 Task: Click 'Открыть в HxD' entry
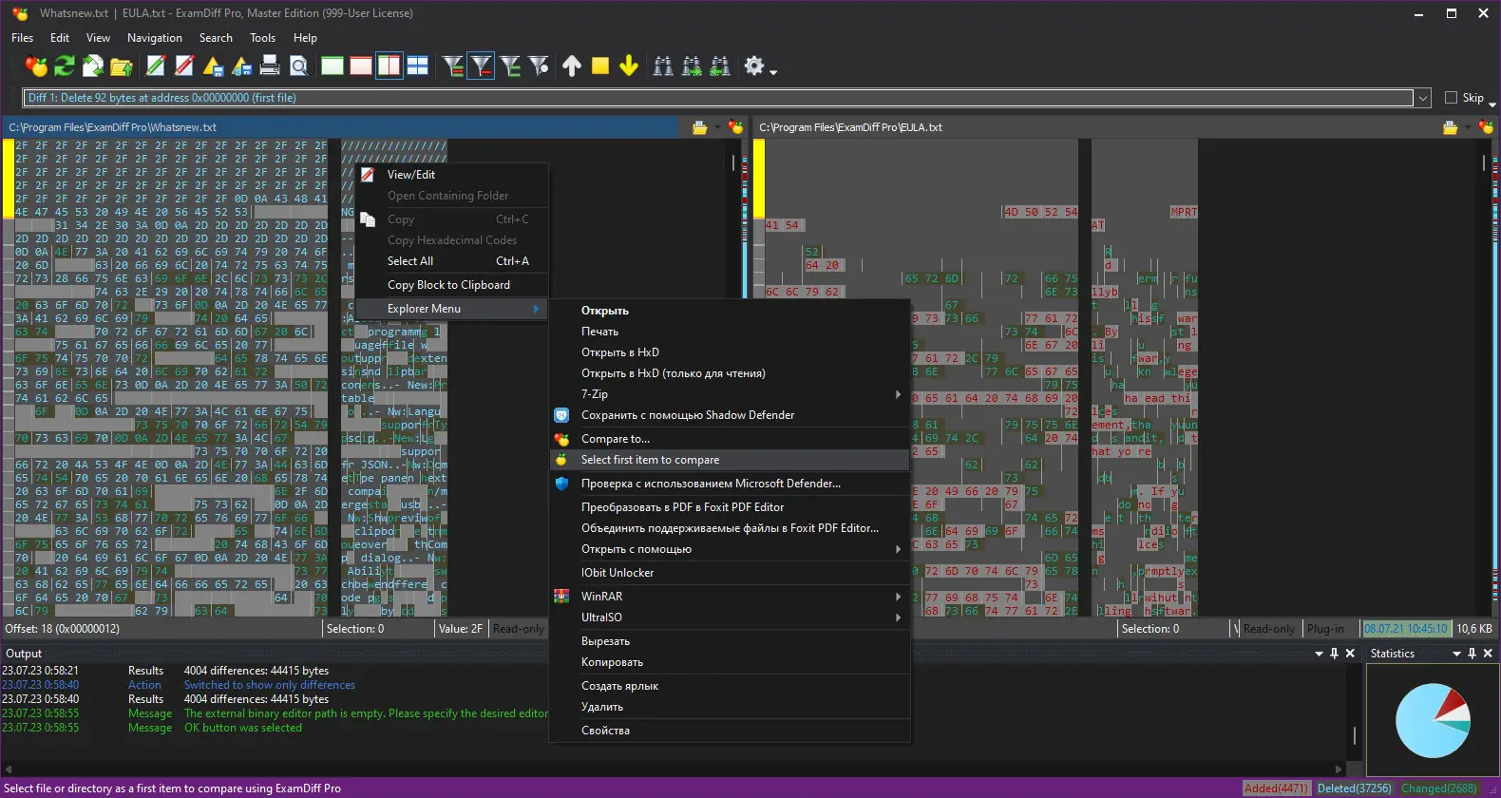coord(730,352)
